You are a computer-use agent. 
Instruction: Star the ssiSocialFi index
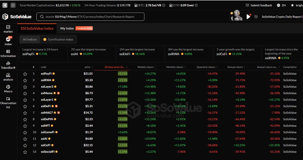(x=25, y=152)
